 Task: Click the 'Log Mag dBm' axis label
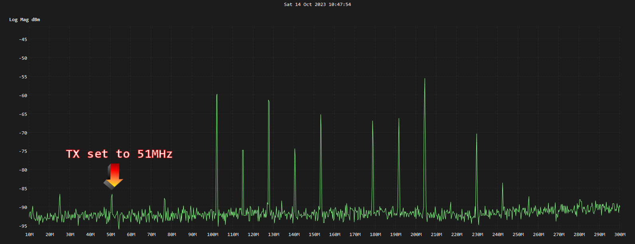coord(25,20)
